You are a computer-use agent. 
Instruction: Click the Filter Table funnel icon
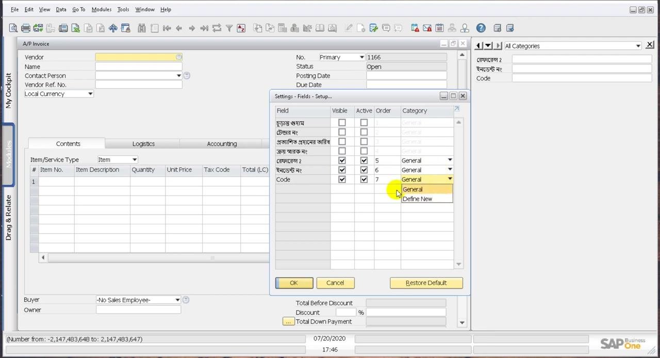tap(229, 28)
